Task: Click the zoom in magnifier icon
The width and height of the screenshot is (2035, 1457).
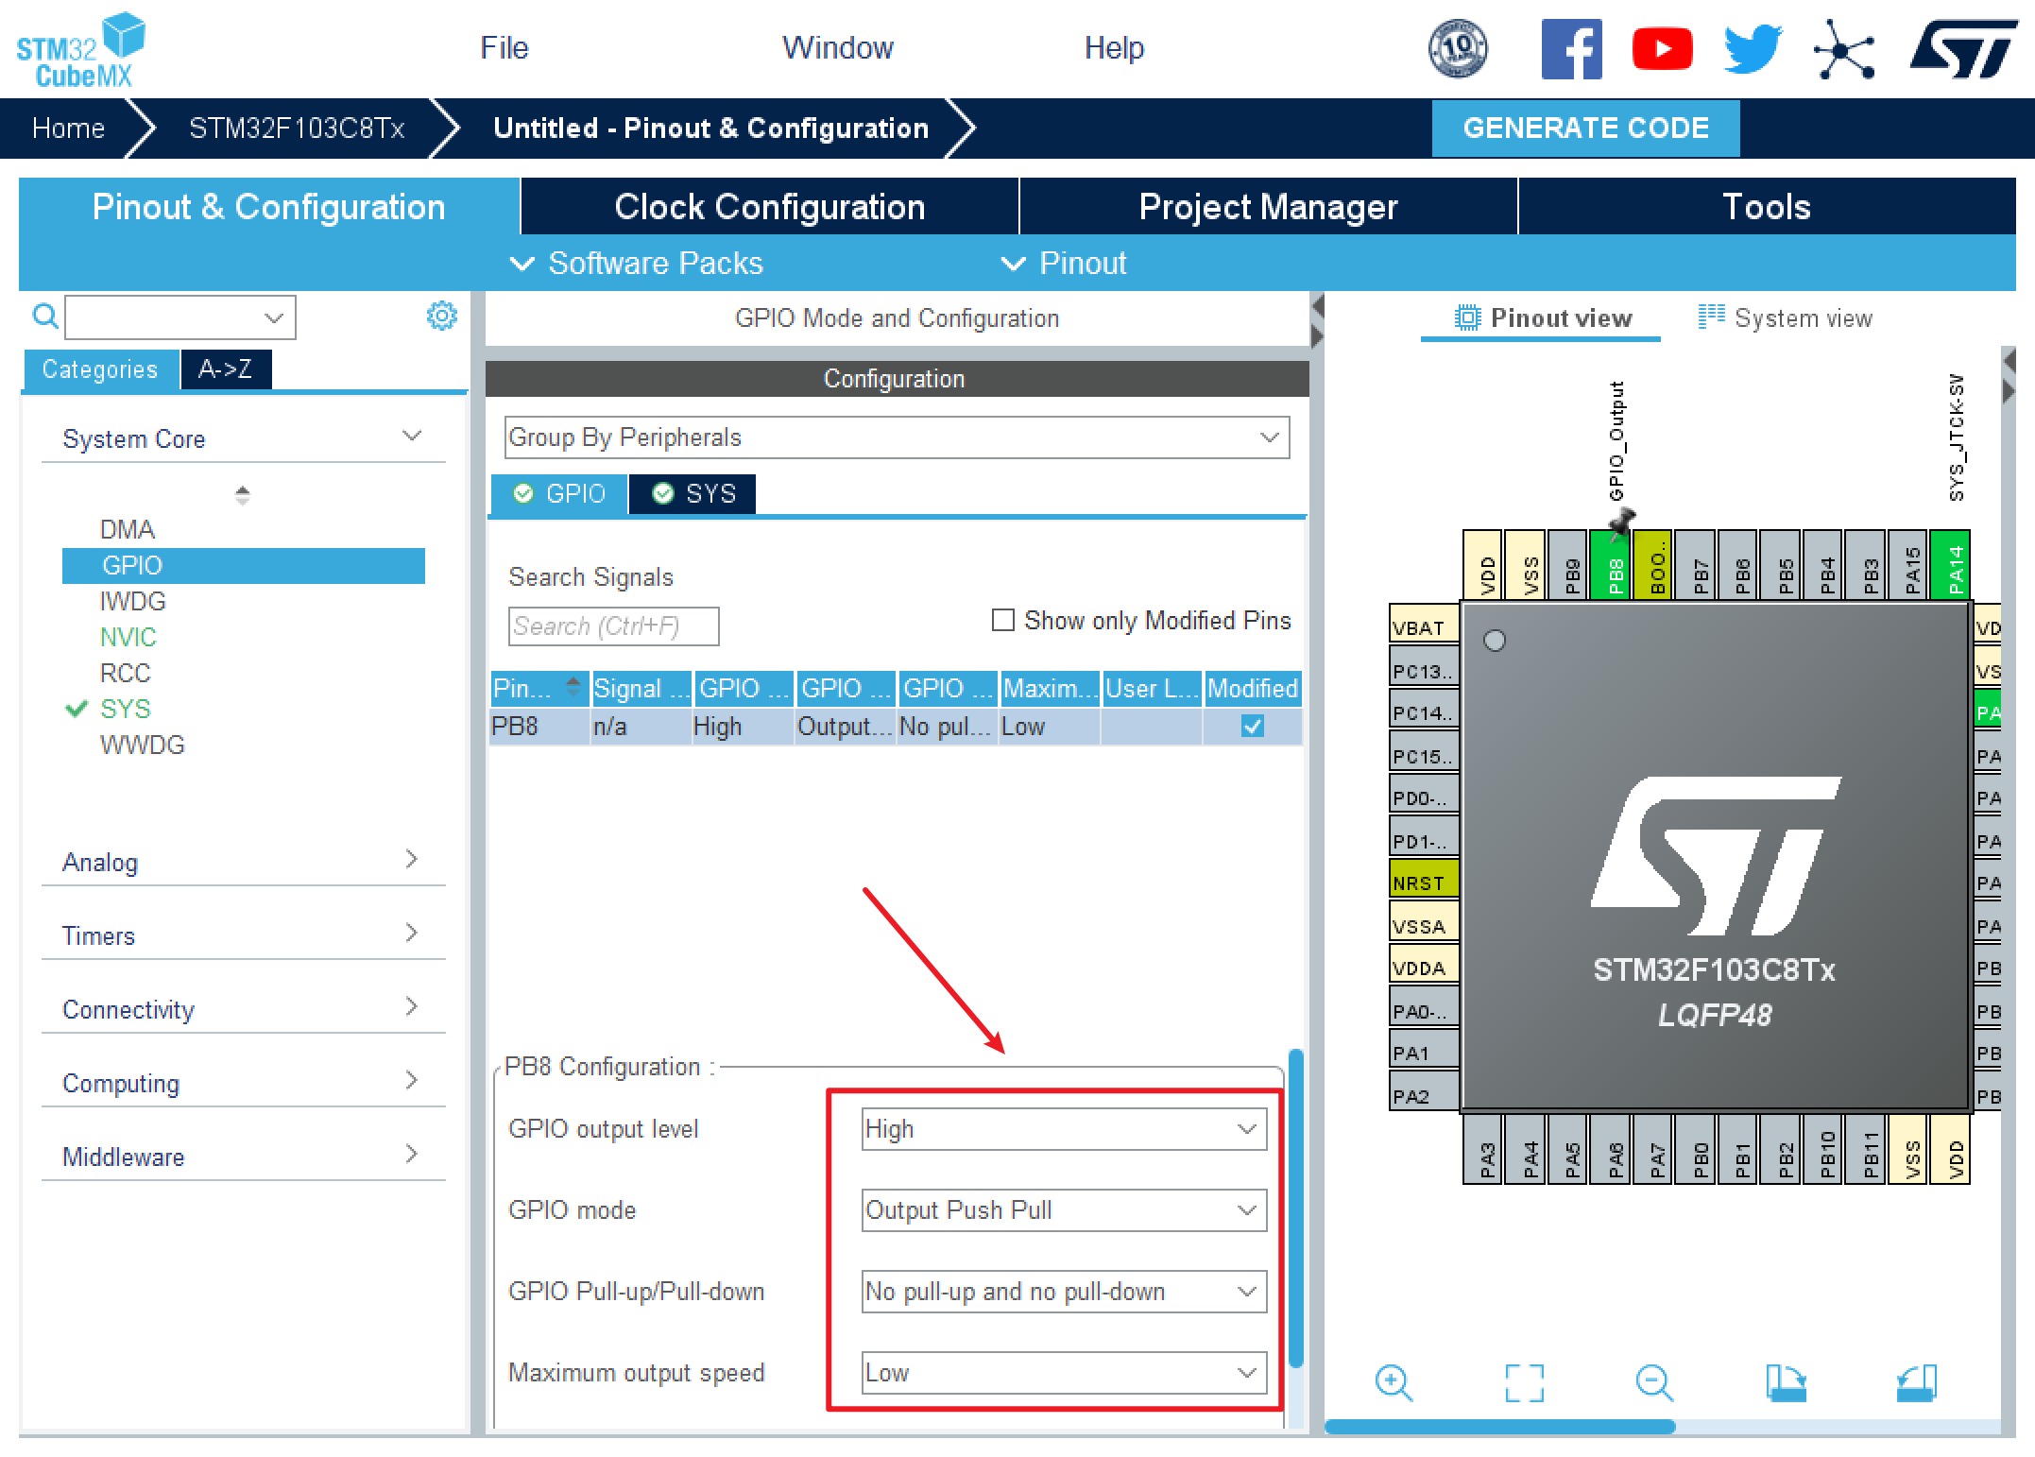Action: 1394,1383
